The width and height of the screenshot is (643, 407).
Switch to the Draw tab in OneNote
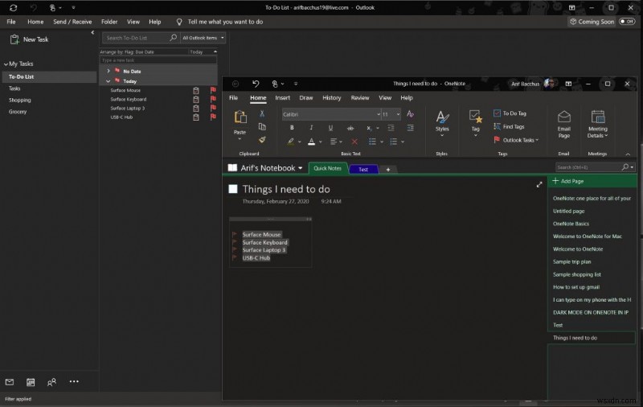click(305, 98)
